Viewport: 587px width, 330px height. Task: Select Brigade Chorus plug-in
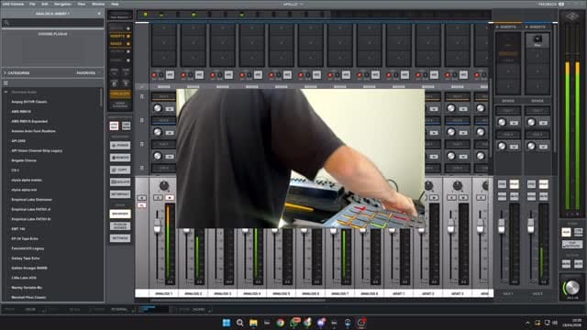(x=24, y=160)
